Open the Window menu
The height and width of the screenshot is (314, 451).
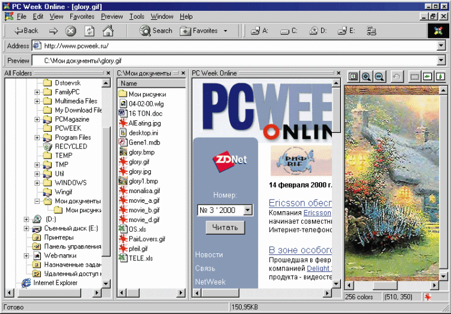coord(162,16)
